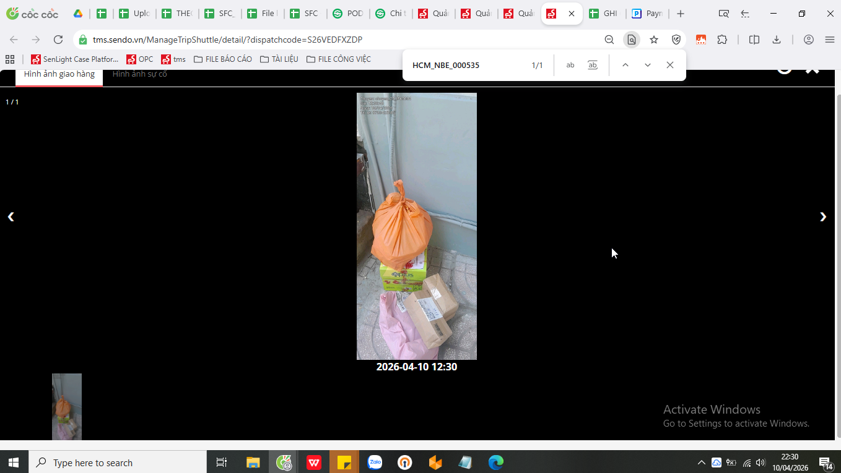Click the main delivery photo

pos(417,226)
